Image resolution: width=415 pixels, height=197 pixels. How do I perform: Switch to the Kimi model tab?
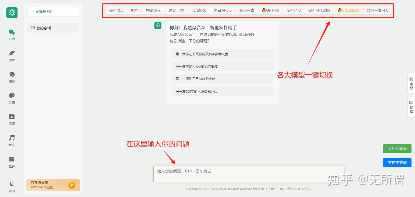(134, 10)
